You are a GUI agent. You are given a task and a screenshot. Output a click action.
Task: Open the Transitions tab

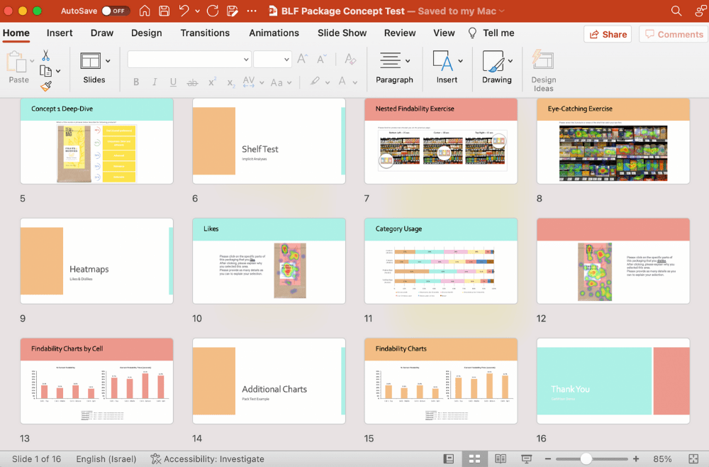(205, 33)
